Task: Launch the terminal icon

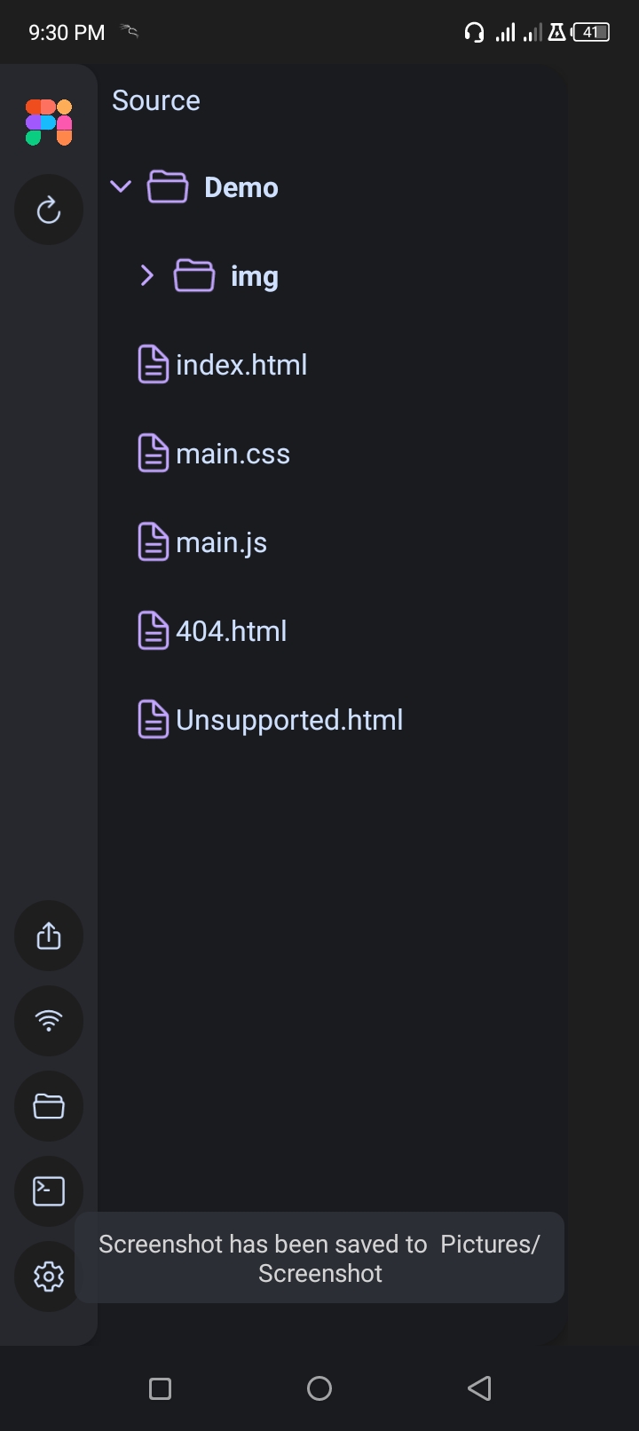Action: (x=48, y=1191)
